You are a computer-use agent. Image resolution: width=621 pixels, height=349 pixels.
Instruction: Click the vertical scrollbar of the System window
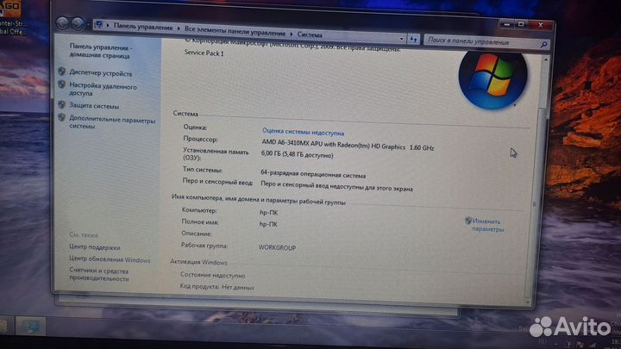tap(541, 172)
